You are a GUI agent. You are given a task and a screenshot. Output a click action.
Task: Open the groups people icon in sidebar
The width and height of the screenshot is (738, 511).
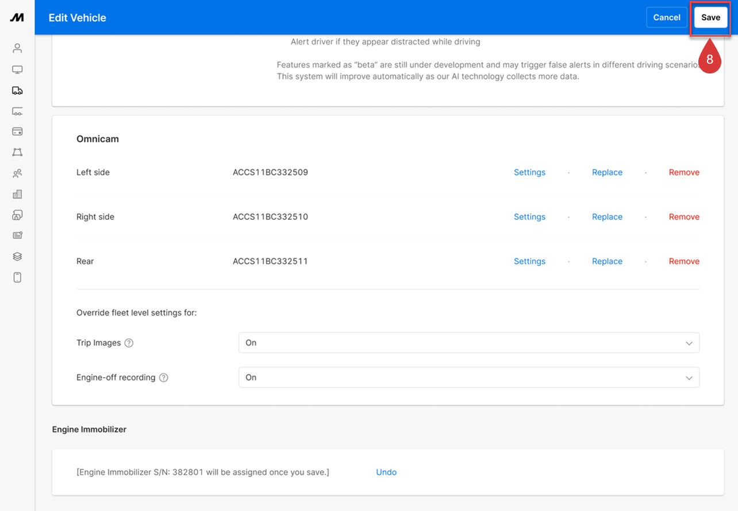(x=17, y=173)
